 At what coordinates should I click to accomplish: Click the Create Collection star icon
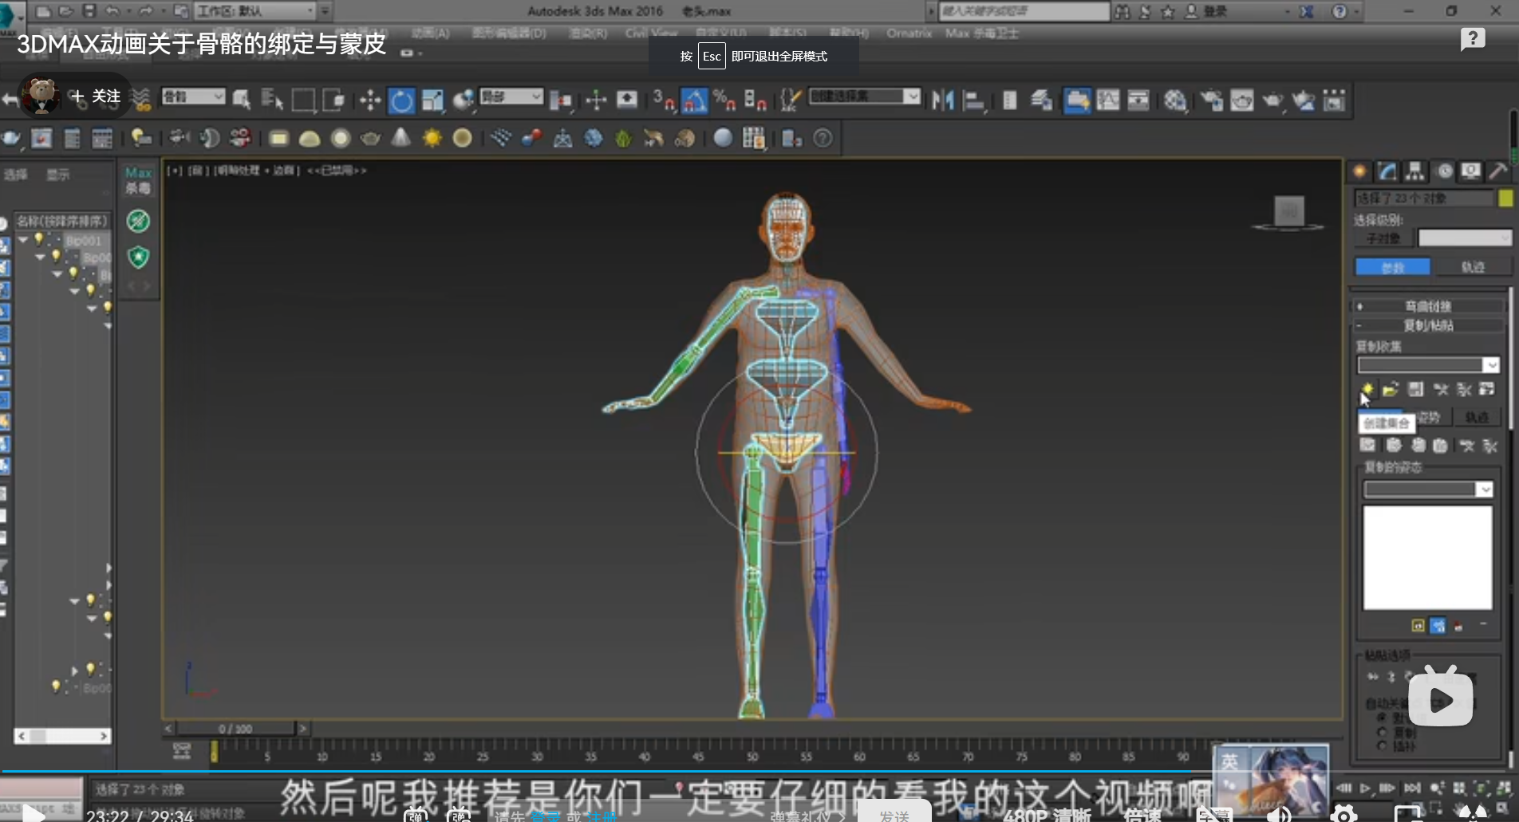click(x=1367, y=389)
